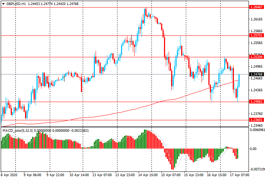The height and width of the screenshot is (179, 265).
Task: Click the 1.25865 price axis value
Action: pyautogui.click(x=256, y=31)
